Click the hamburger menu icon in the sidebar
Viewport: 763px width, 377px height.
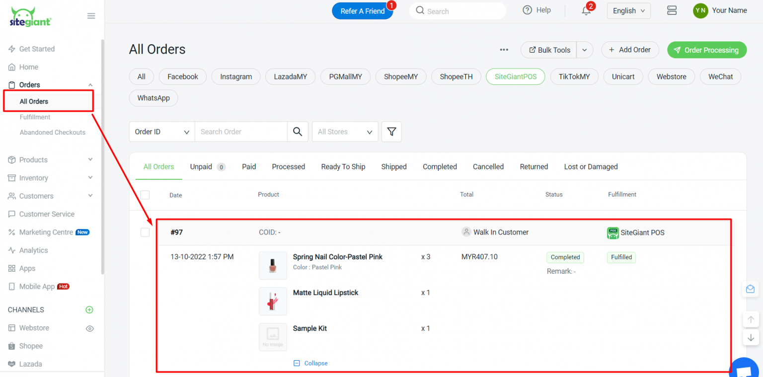(91, 15)
